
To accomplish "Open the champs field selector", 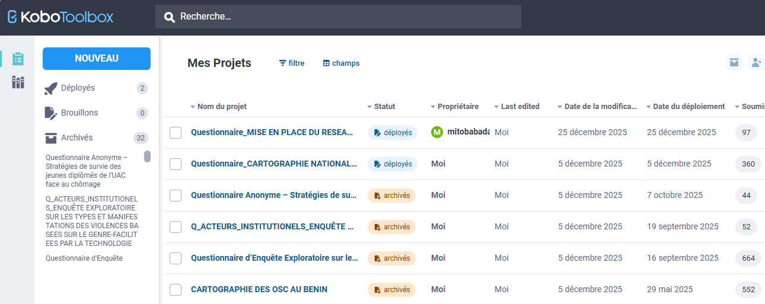I will [x=341, y=63].
